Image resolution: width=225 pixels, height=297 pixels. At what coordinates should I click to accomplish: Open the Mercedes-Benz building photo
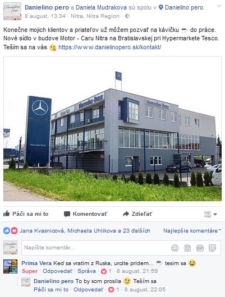112,129
